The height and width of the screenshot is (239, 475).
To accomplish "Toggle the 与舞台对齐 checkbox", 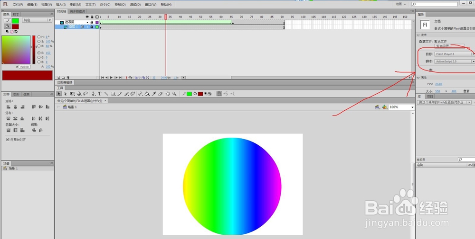I will point(8,140).
